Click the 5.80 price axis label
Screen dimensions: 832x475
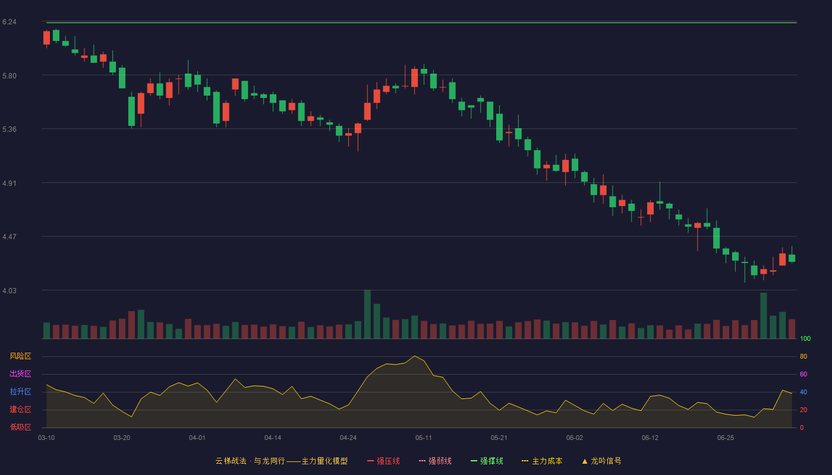pos(10,76)
